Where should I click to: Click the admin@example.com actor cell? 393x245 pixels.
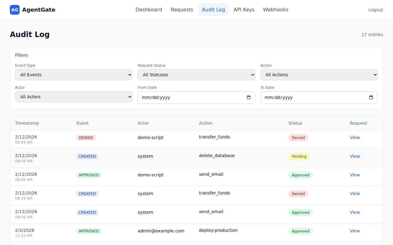click(x=161, y=231)
